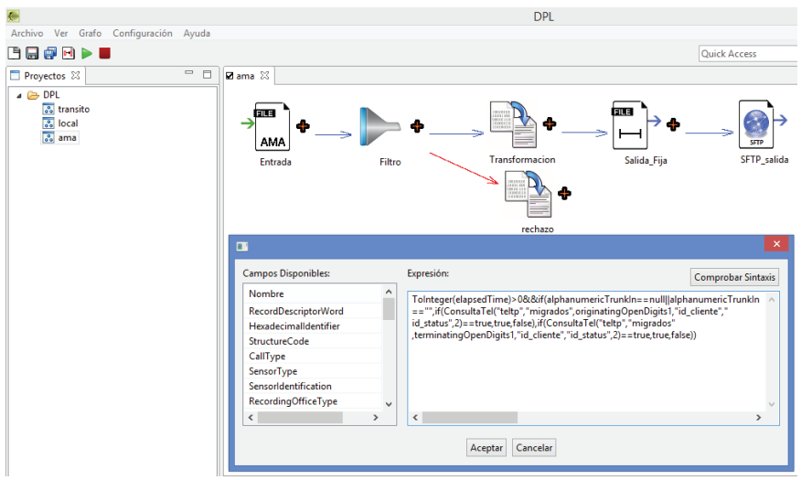Click the Campos Disponibles vertical scrollbar down arrow
The width and height of the screenshot is (801, 480).
pos(388,403)
